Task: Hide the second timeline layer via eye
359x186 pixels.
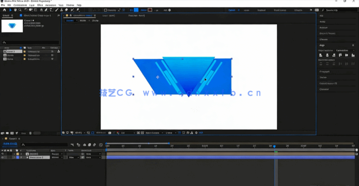Action: [3, 158]
